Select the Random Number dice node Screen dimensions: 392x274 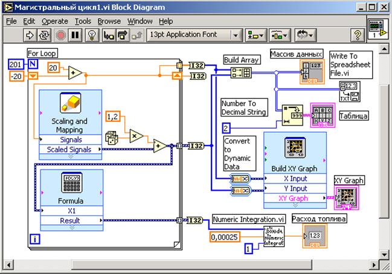111,138
